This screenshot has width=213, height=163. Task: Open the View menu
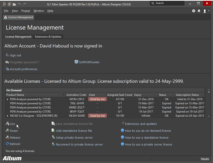(15, 11)
